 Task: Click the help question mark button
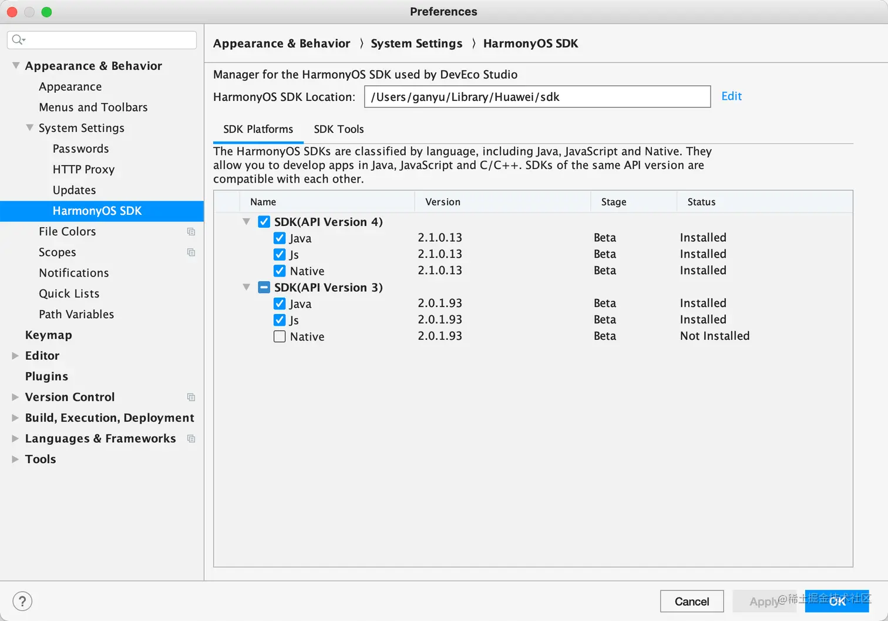point(22,601)
